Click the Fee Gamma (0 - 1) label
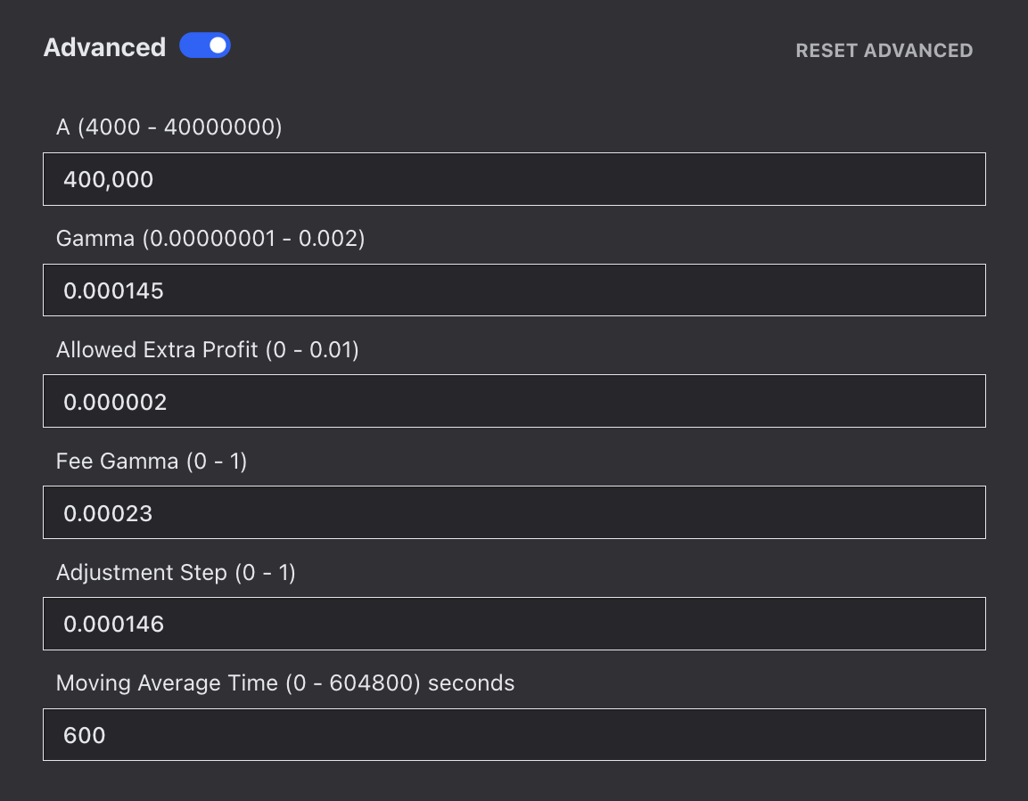1028x801 pixels. (x=152, y=461)
